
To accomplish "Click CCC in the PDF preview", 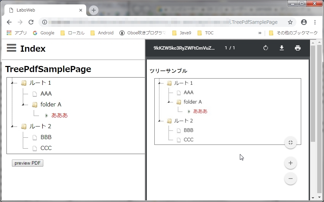I will pyautogui.click(x=188, y=140).
